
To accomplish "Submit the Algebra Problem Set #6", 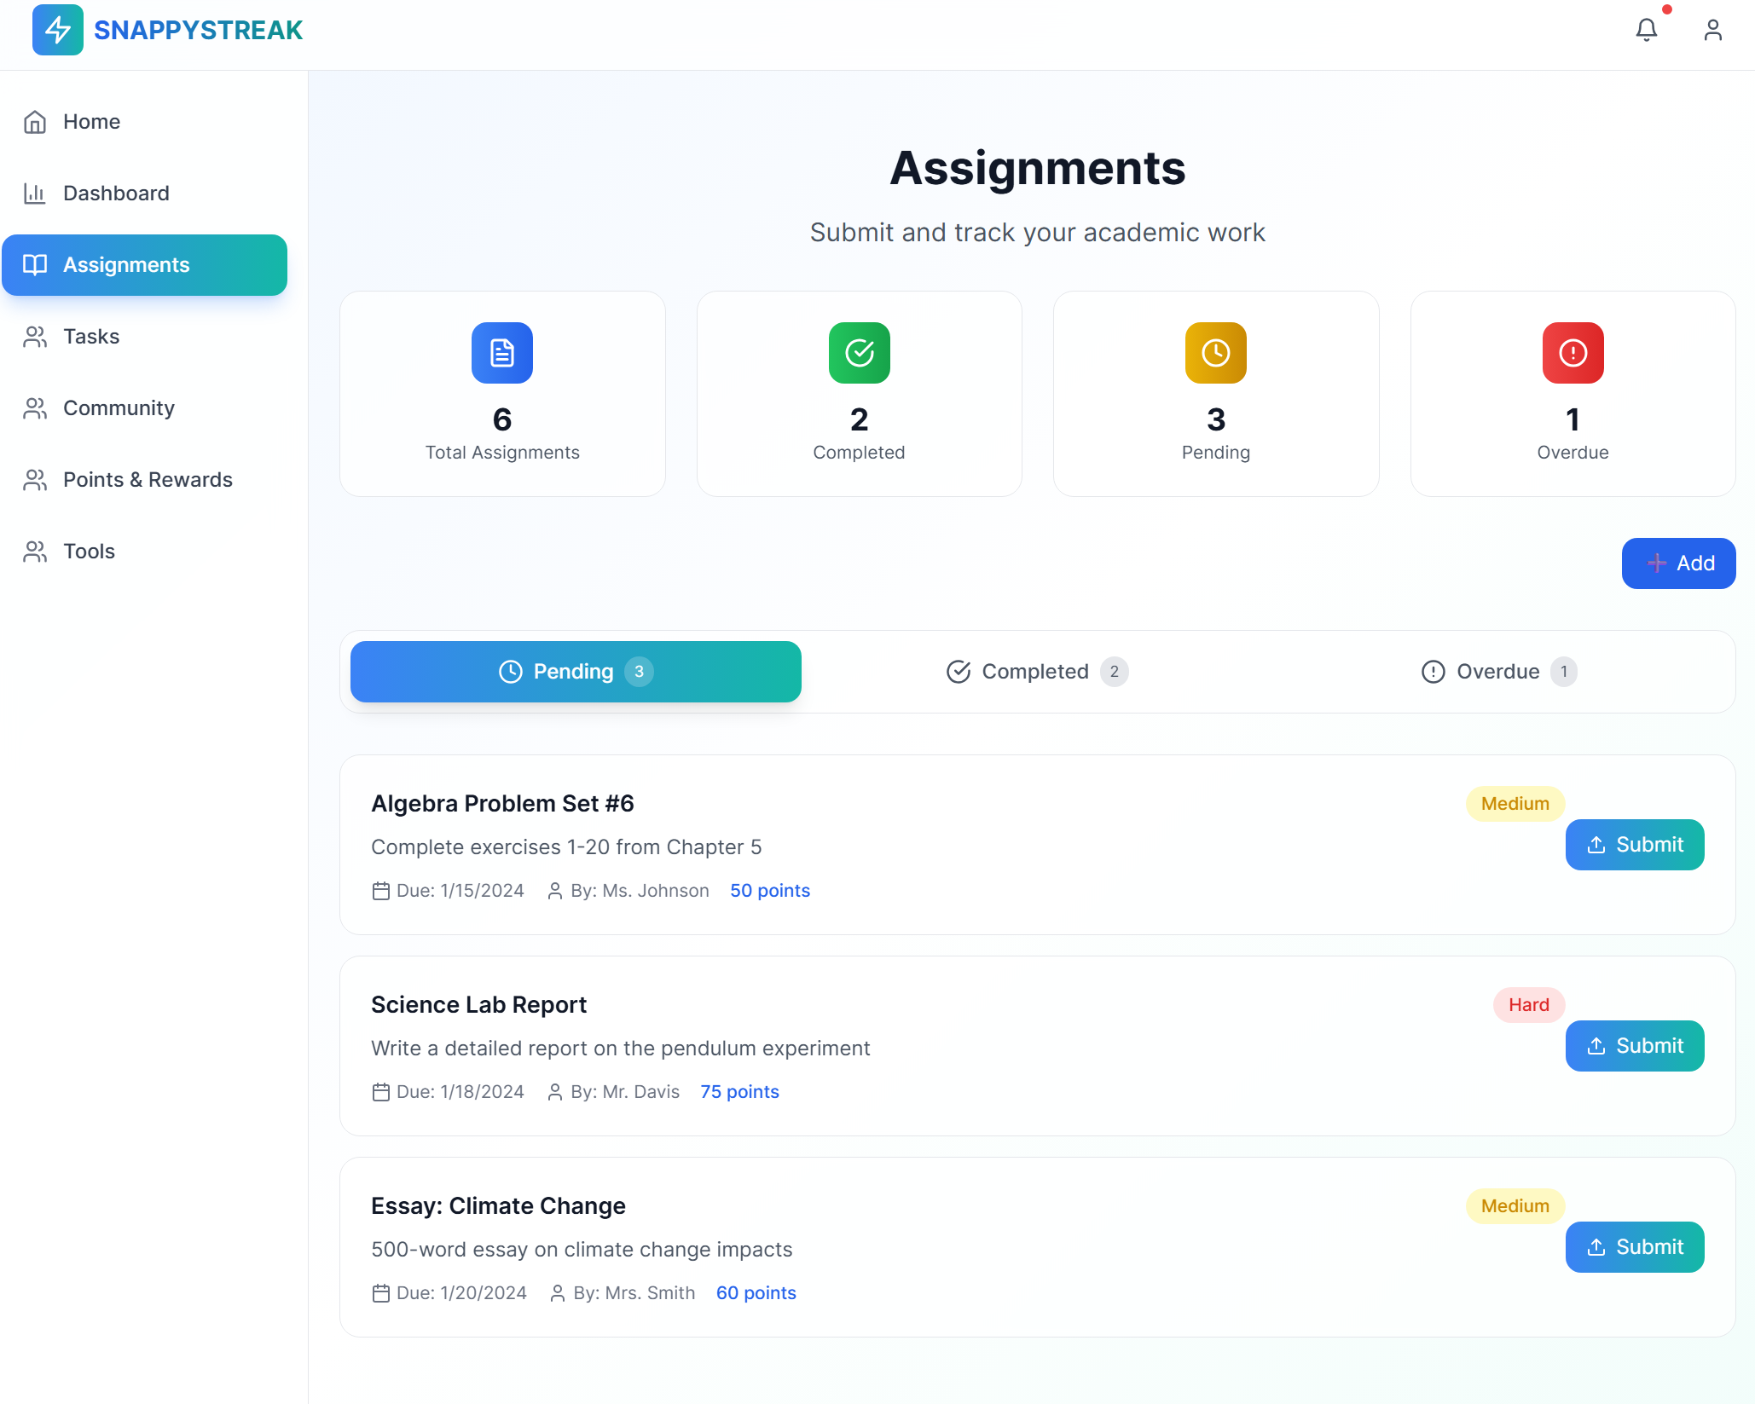I will [1634, 845].
